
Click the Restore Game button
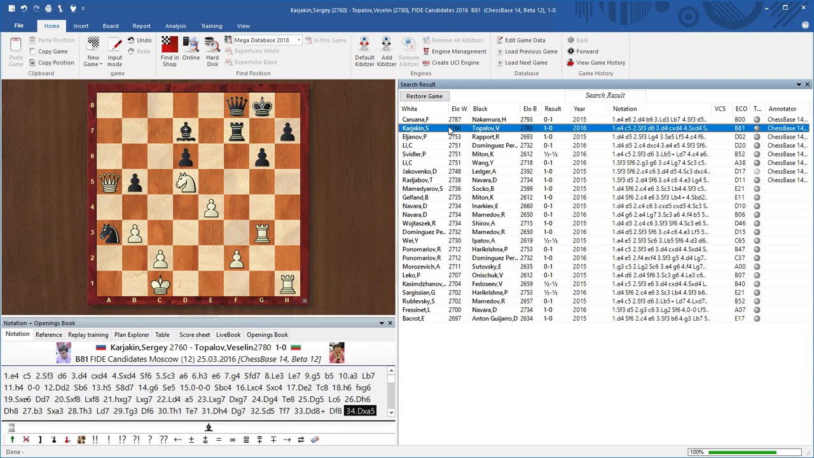(x=424, y=96)
